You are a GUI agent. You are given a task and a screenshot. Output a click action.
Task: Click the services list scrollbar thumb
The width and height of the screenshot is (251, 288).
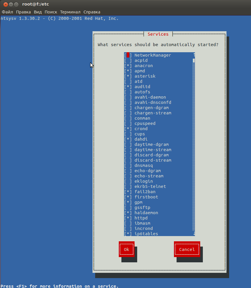point(194,60)
